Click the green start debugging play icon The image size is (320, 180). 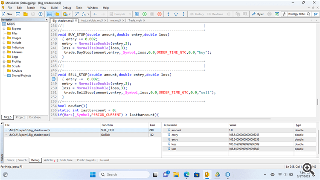pos(145,14)
